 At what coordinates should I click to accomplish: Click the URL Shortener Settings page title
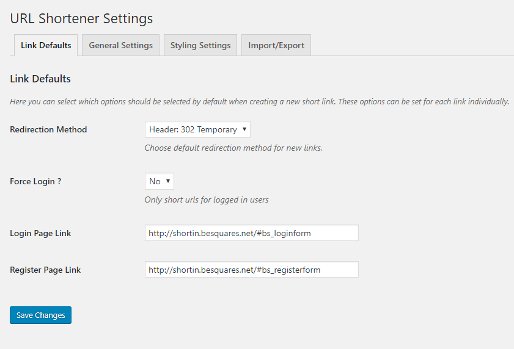(x=81, y=19)
